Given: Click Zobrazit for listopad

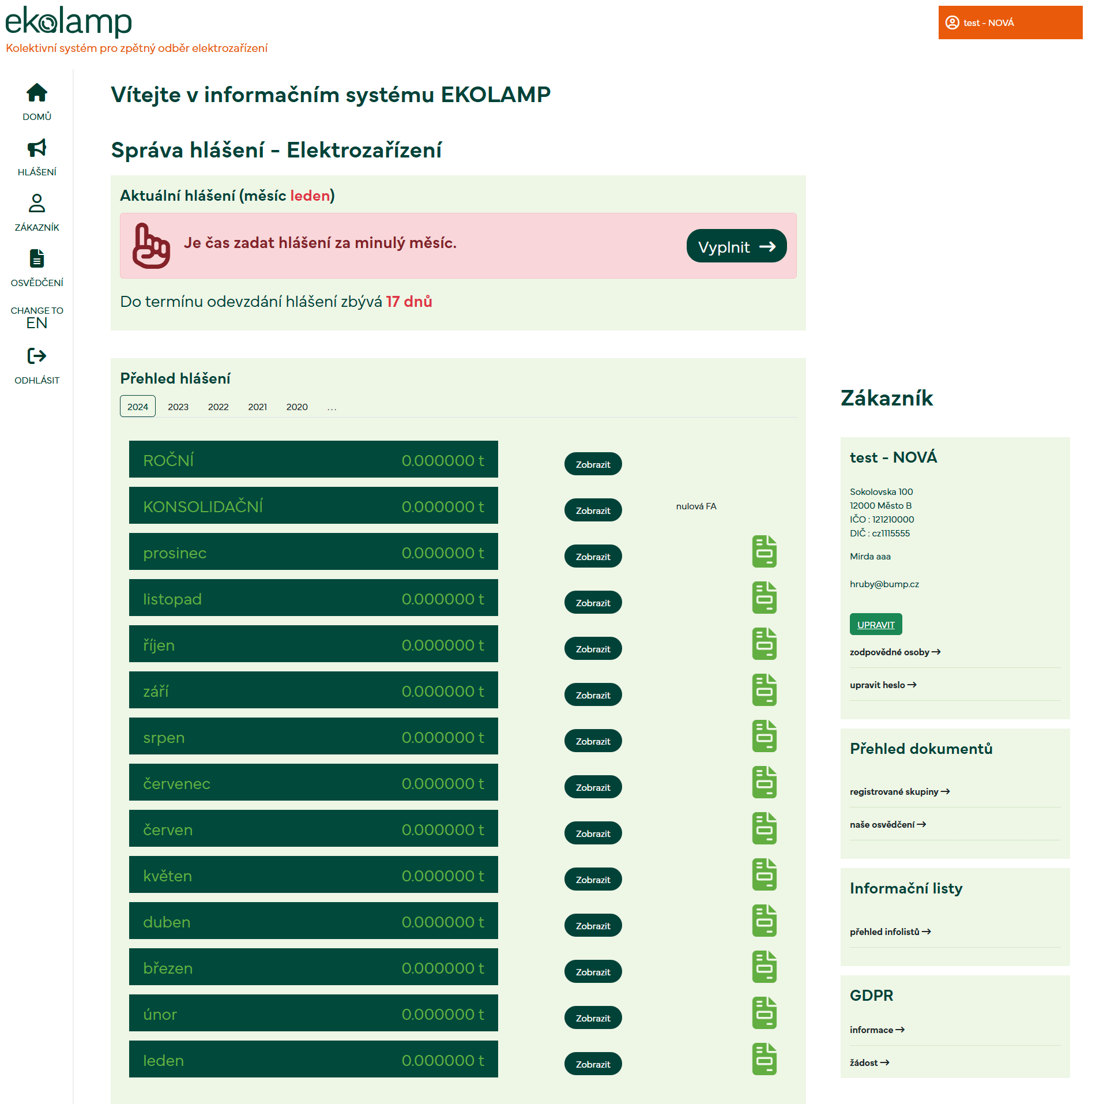Looking at the screenshot, I should [x=593, y=603].
